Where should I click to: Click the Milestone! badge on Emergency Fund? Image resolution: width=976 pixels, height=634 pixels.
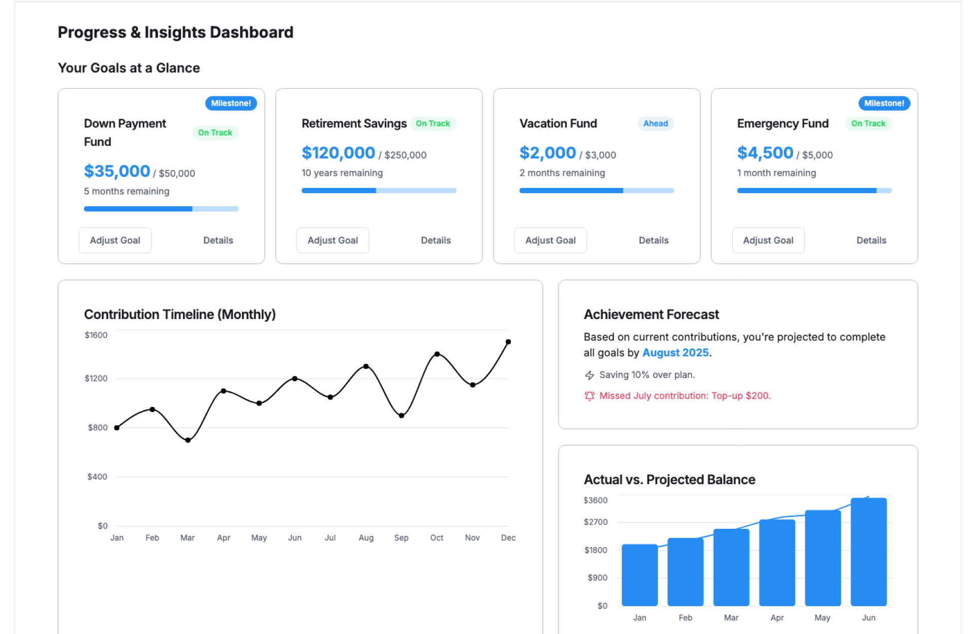[x=884, y=103]
